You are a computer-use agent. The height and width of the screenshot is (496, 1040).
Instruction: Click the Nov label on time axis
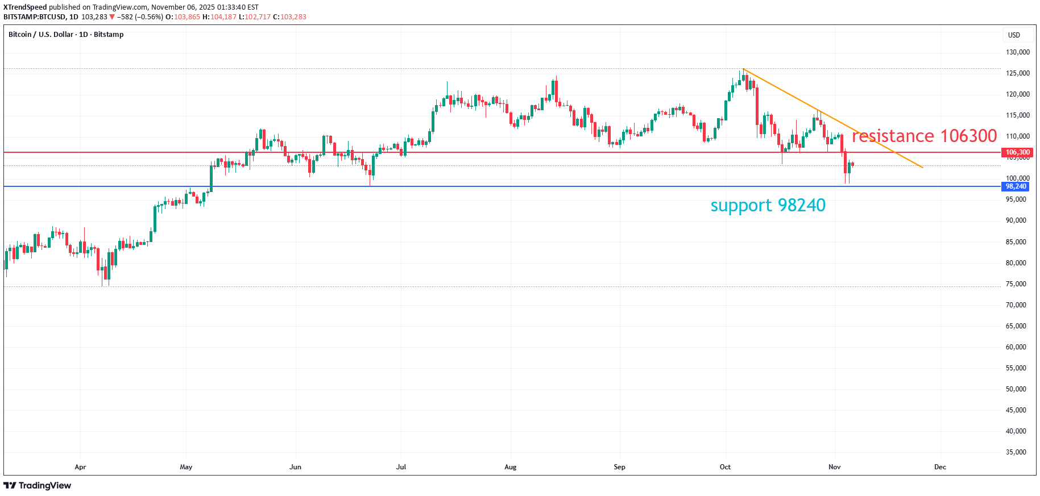834,467
